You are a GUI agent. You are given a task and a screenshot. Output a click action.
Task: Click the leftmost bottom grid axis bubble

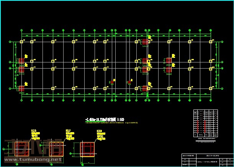pyautogui.click(x=21, y=100)
